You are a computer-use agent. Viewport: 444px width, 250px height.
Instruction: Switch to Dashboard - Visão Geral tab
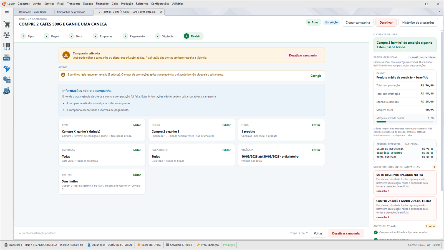pyautogui.click(x=33, y=12)
